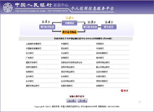Select step box 填写标识信息
This screenshot has height=112, width=154.
pos(47,27)
